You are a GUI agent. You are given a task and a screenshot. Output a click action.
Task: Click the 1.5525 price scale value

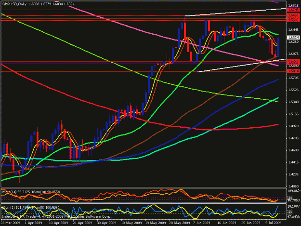tap(293, 90)
